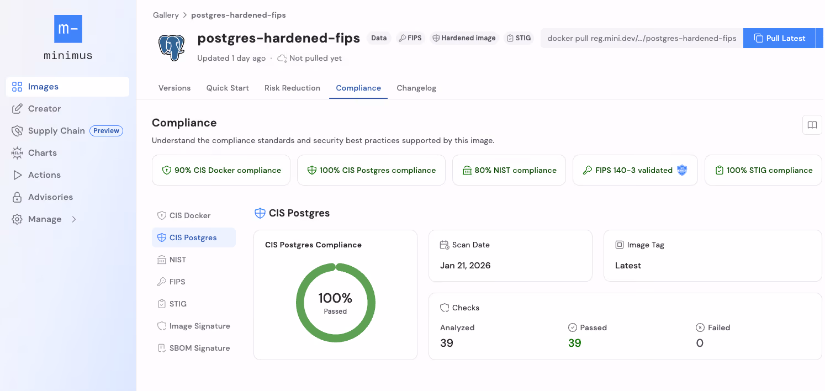
Task: Click the Pull Latest button
Action: pos(779,38)
